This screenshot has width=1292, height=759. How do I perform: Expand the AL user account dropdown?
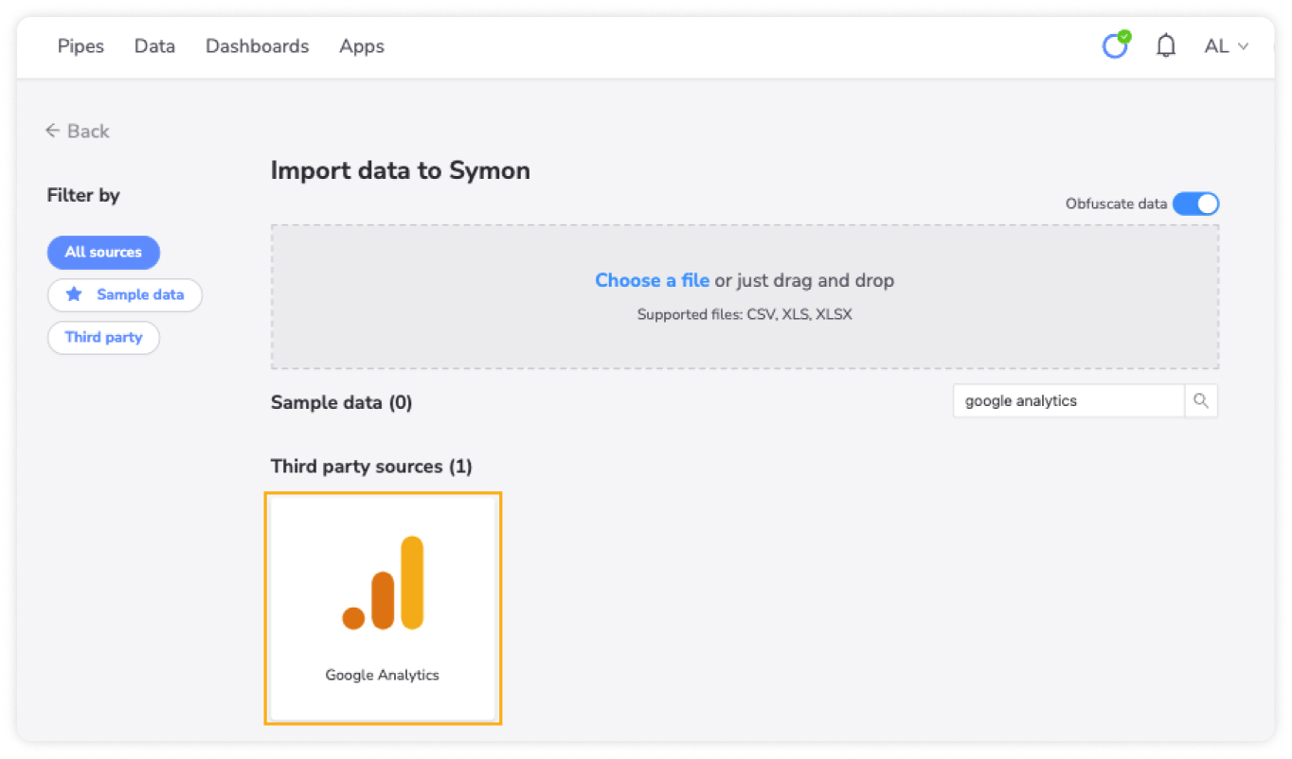pyautogui.click(x=1226, y=46)
